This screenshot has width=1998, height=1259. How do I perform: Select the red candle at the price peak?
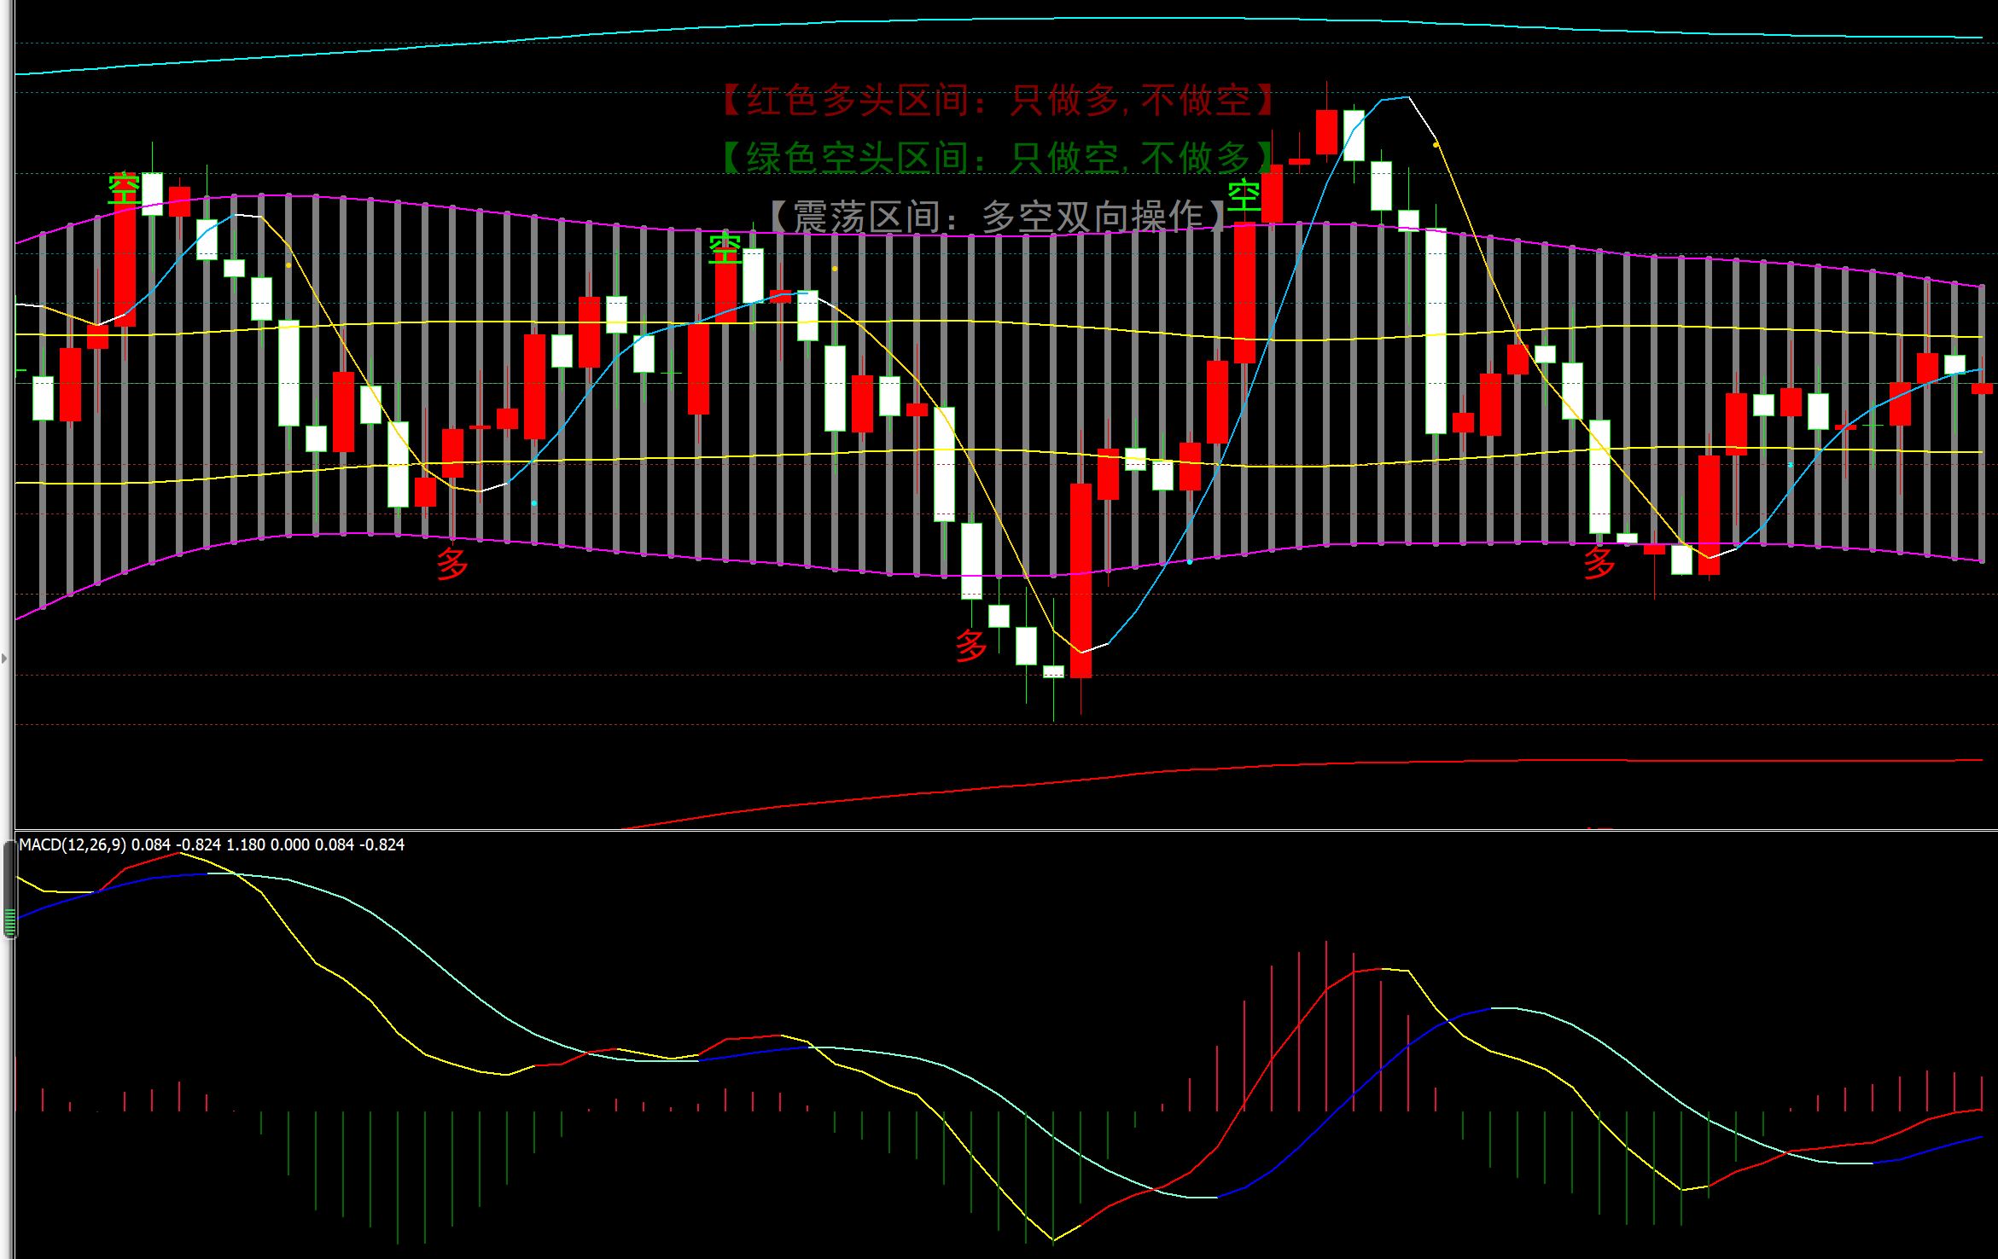pos(1325,131)
